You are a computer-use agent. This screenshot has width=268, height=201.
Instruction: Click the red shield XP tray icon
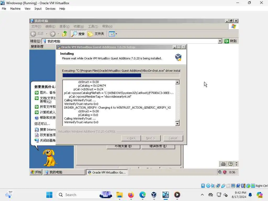coord(225,172)
